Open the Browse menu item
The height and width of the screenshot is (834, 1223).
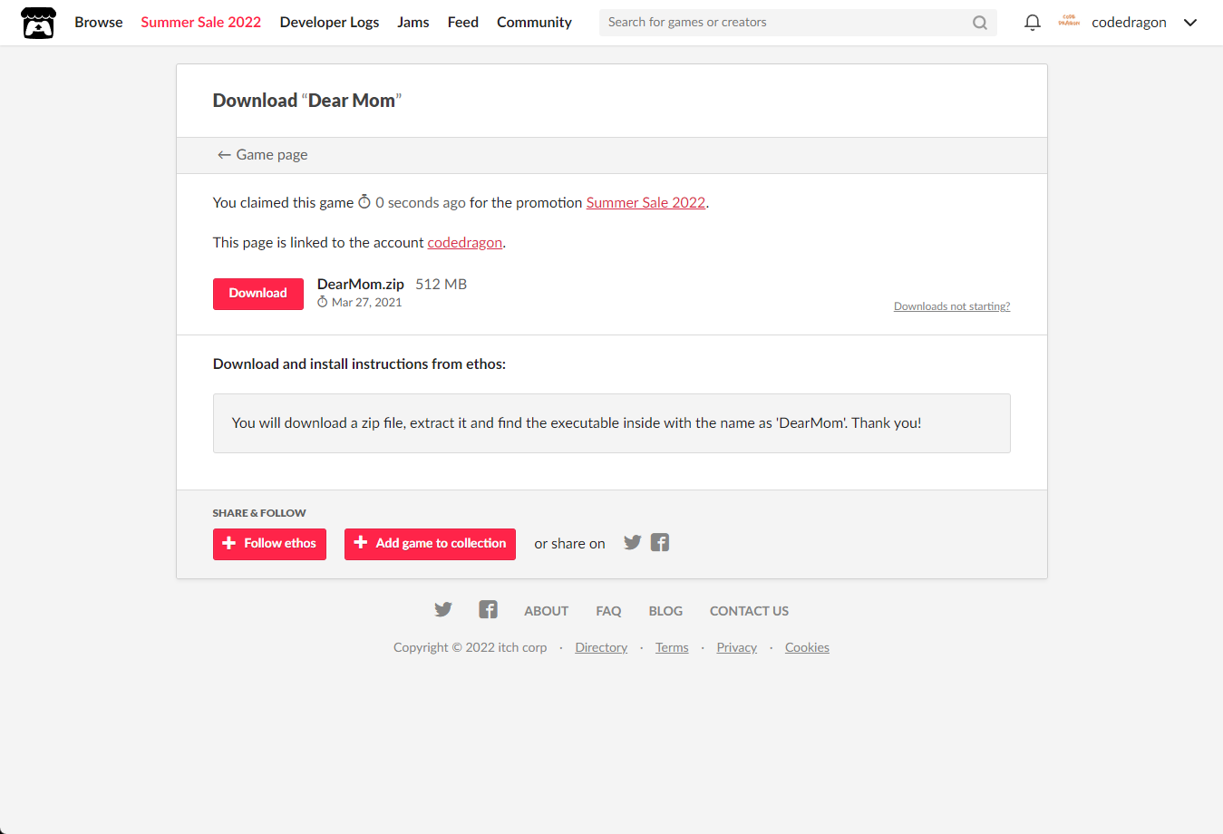(99, 22)
